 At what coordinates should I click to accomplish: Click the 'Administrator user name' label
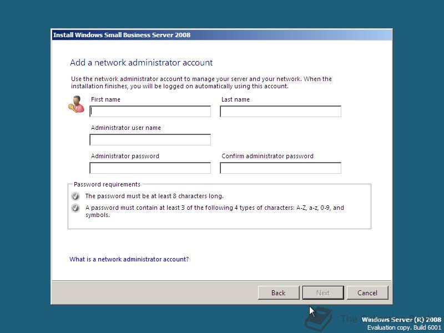click(x=126, y=128)
